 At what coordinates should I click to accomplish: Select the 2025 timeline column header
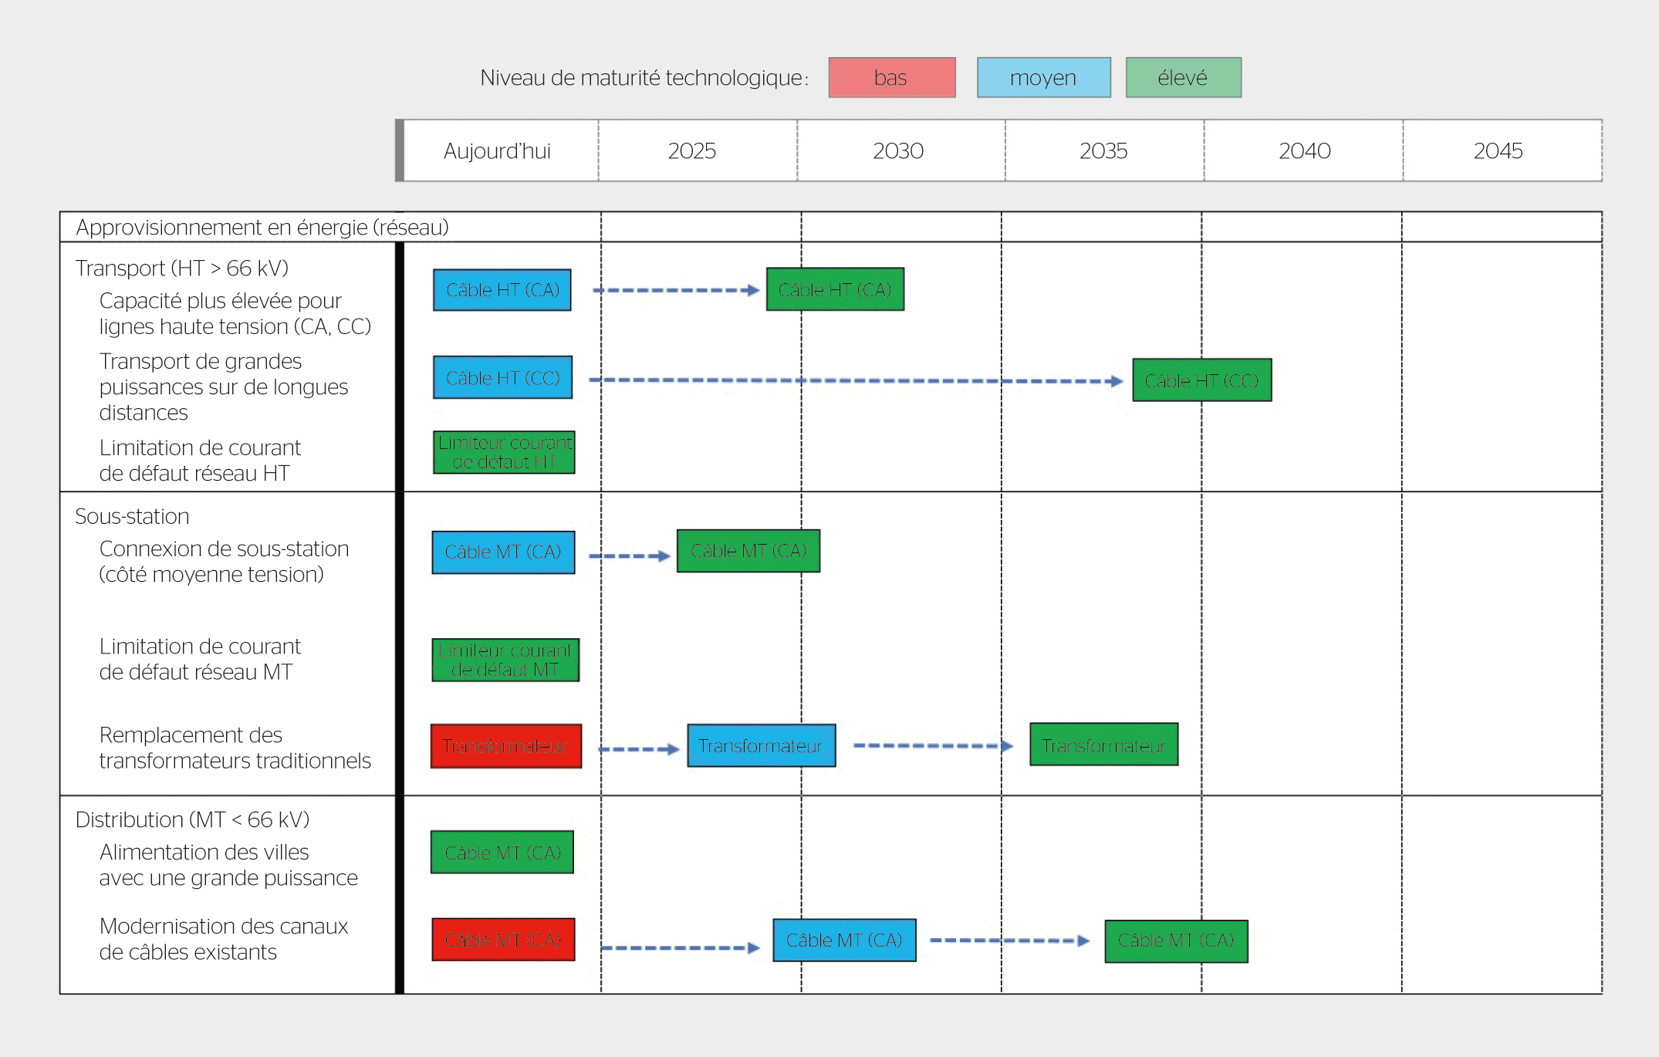(x=692, y=151)
